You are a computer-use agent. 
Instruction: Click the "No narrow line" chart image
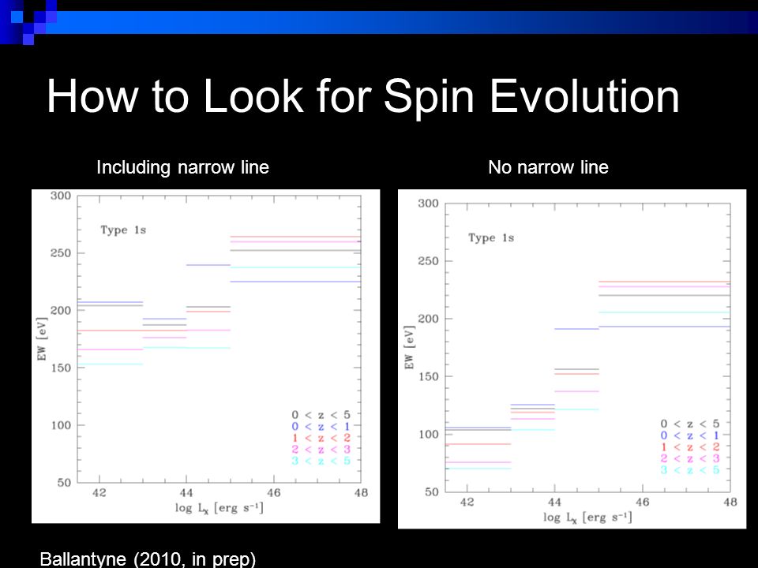tap(572, 359)
